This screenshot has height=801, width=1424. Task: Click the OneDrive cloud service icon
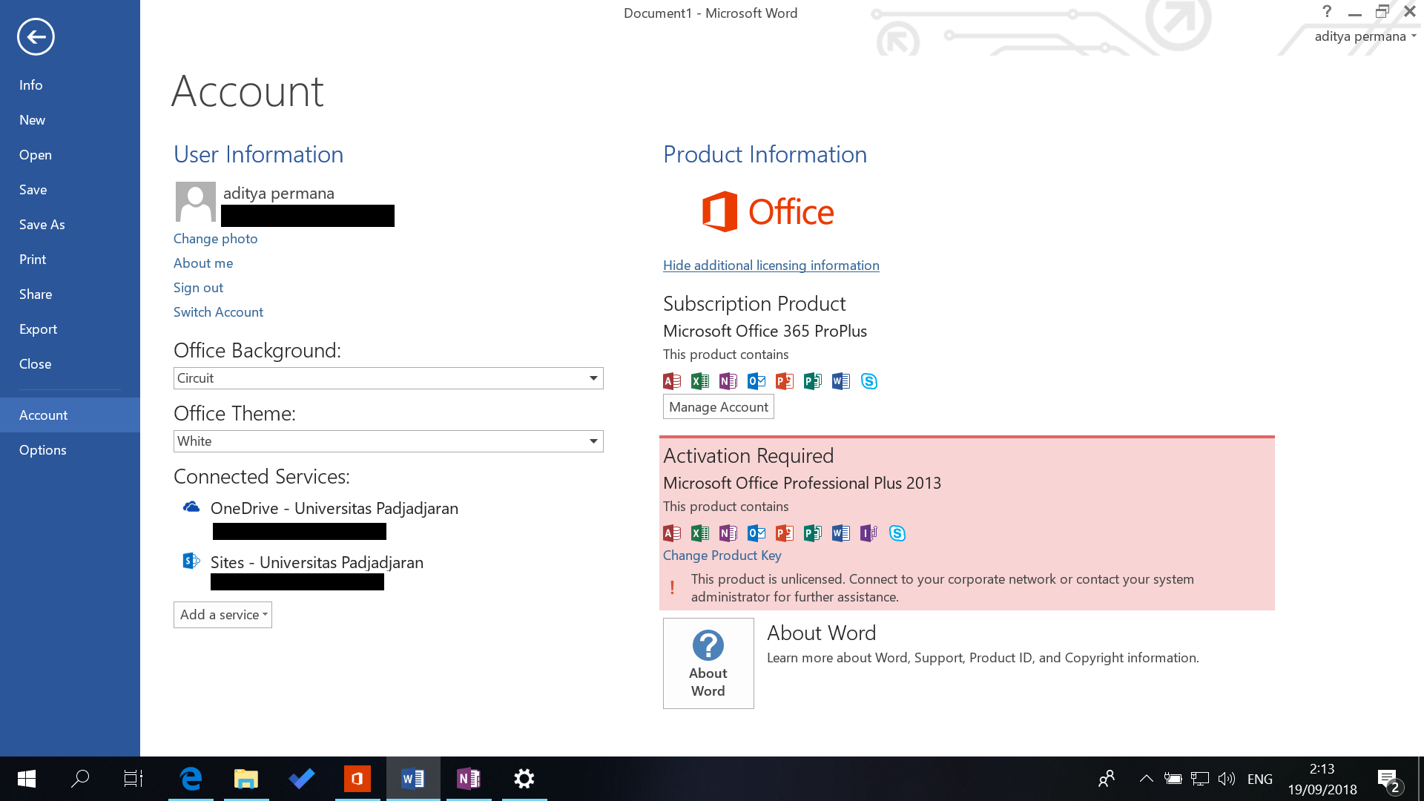[x=191, y=507]
